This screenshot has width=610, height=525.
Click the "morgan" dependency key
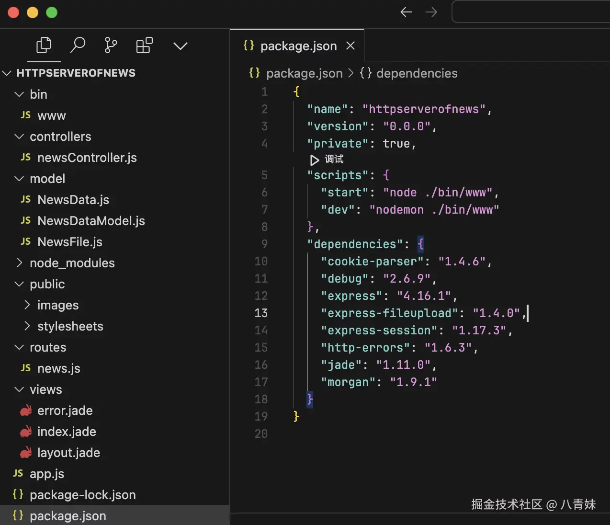click(x=348, y=382)
